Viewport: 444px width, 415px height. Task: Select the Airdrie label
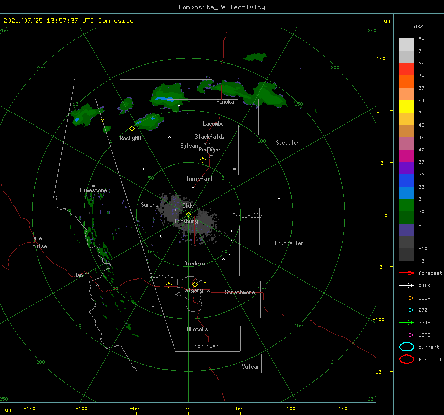pos(194,264)
